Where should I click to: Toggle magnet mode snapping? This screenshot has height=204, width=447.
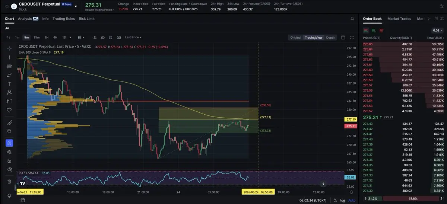pos(9,143)
